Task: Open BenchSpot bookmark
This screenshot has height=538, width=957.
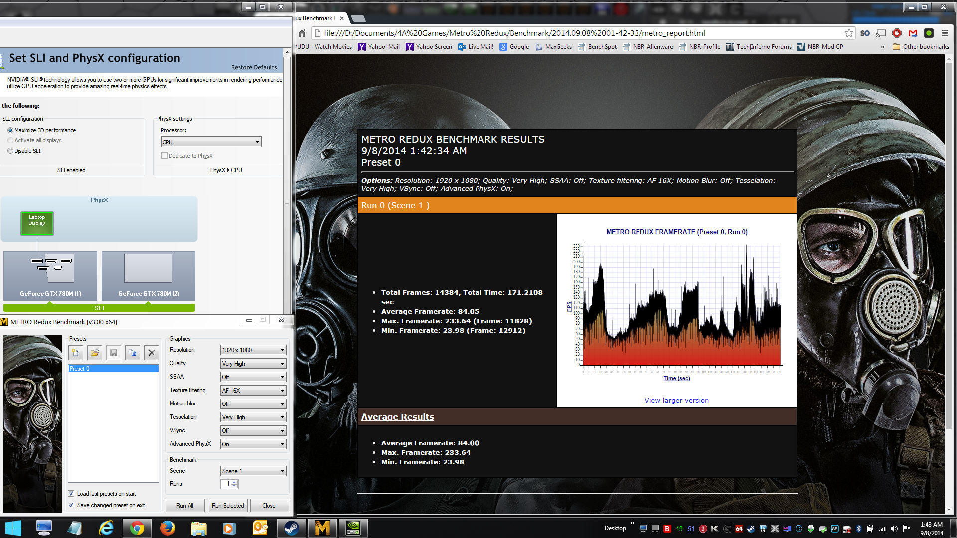Action: coord(597,47)
